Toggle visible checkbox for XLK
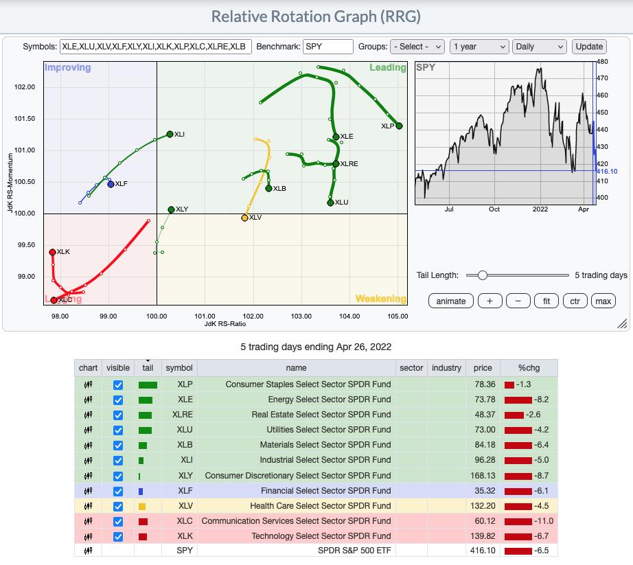Viewport: 633px width, 565px height. [x=118, y=537]
